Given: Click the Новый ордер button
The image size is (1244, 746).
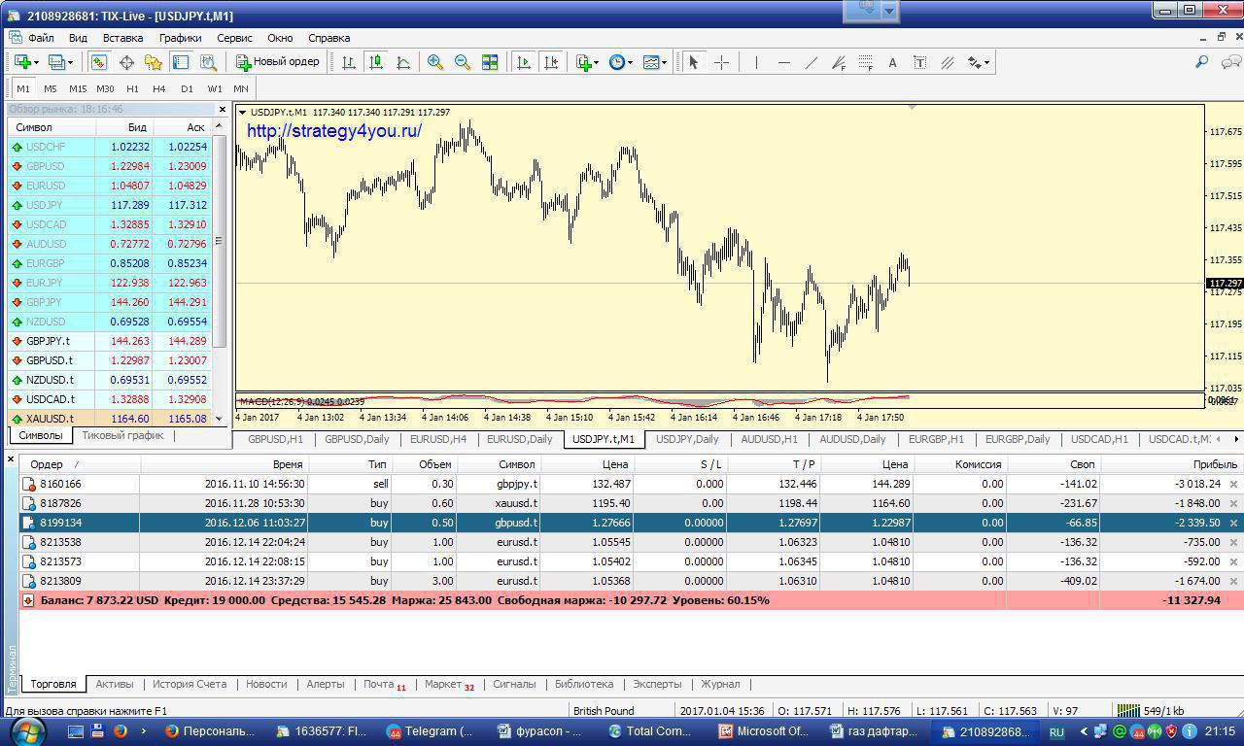Looking at the screenshot, I should tap(278, 62).
